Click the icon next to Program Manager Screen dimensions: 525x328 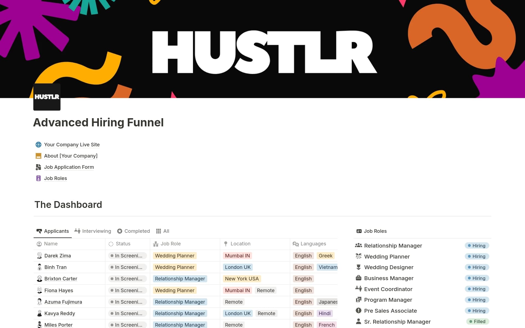[358, 300]
